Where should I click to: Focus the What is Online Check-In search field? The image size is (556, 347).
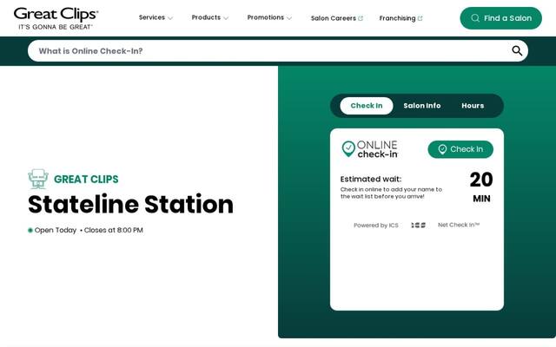pyautogui.click(x=278, y=51)
